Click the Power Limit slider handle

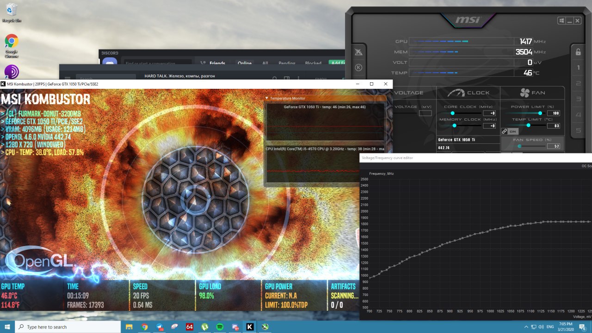pyautogui.click(x=540, y=113)
